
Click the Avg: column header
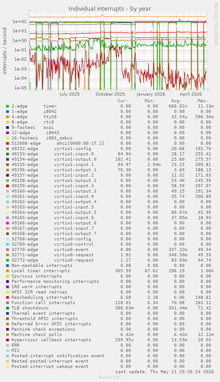coord(176,101)
